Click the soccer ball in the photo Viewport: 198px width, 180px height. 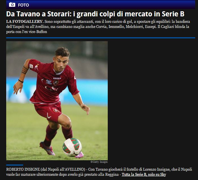click(72, 147)
